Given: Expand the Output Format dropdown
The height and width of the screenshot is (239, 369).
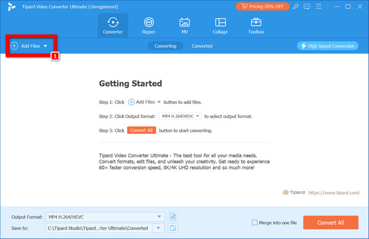Looking at the screenshot, I should (x=159, y=217).
